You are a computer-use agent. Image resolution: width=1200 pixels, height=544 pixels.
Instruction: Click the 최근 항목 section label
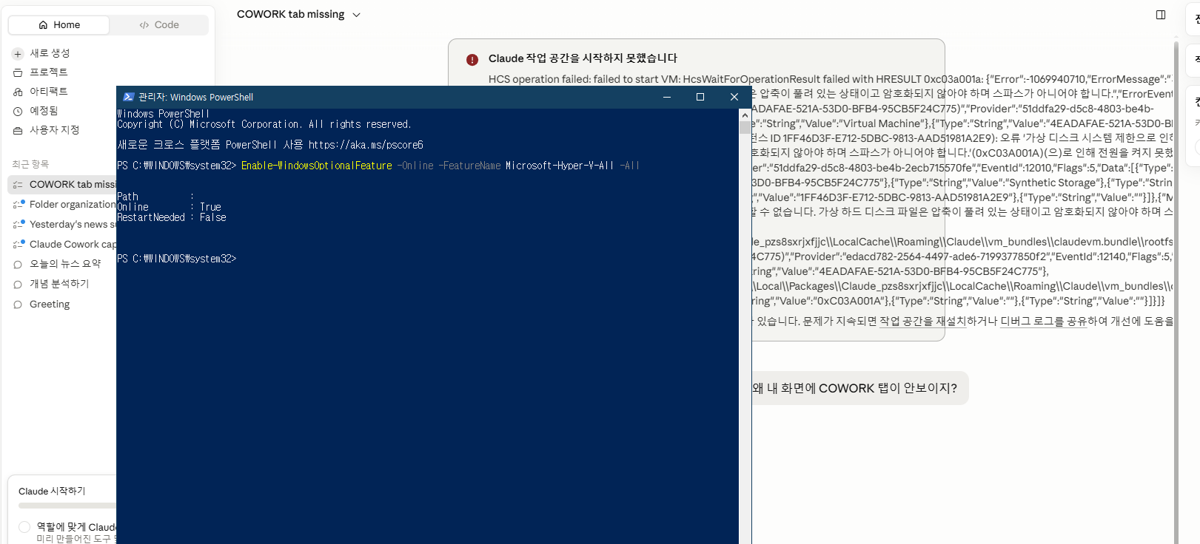click(30, 164)
